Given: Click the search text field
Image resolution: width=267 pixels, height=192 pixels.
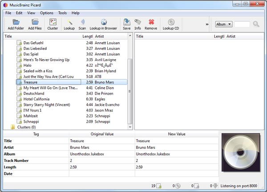Looking at the screenshot, I should (242, 24).
